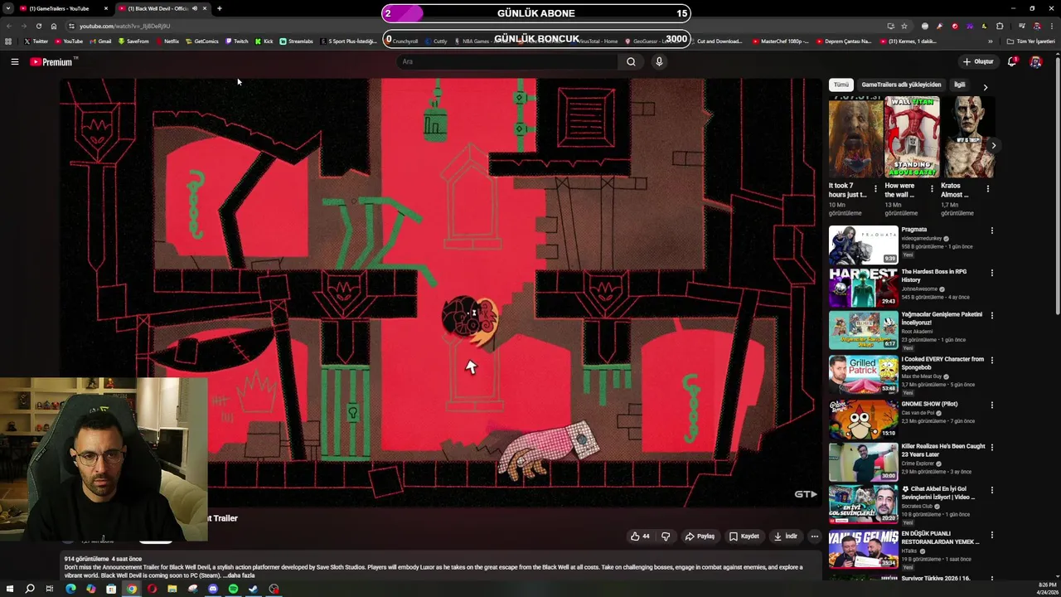1061x597 pixels.
Task: Select 'GameTrailers adlı yükleyiciden' chip
Action: point(901,85)
